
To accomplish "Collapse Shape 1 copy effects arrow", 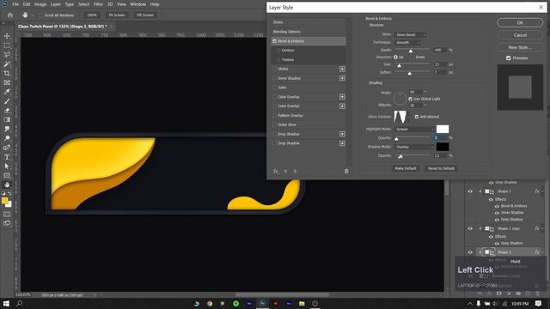I will click(x=542, y=228).
